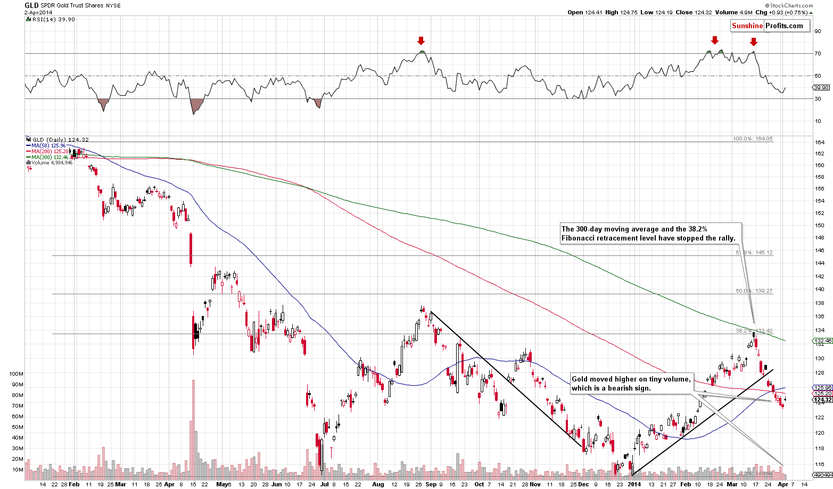The height and width of the screenshot is (489, 833).
Task: Click the 'Open 124.41' header value
Action: point(584,13)
